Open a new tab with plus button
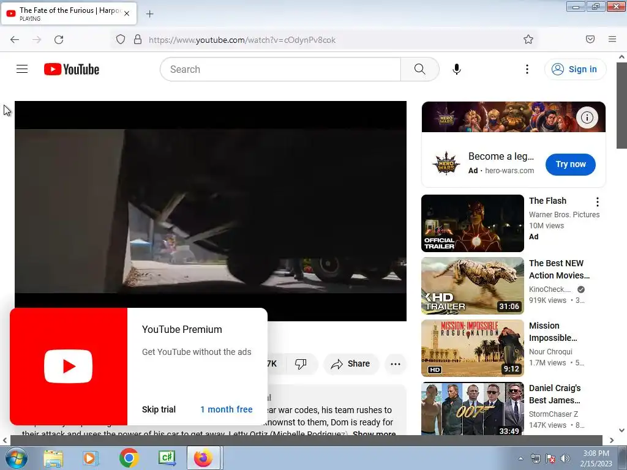This screenshot has width=627, height=470. point(149,14)
